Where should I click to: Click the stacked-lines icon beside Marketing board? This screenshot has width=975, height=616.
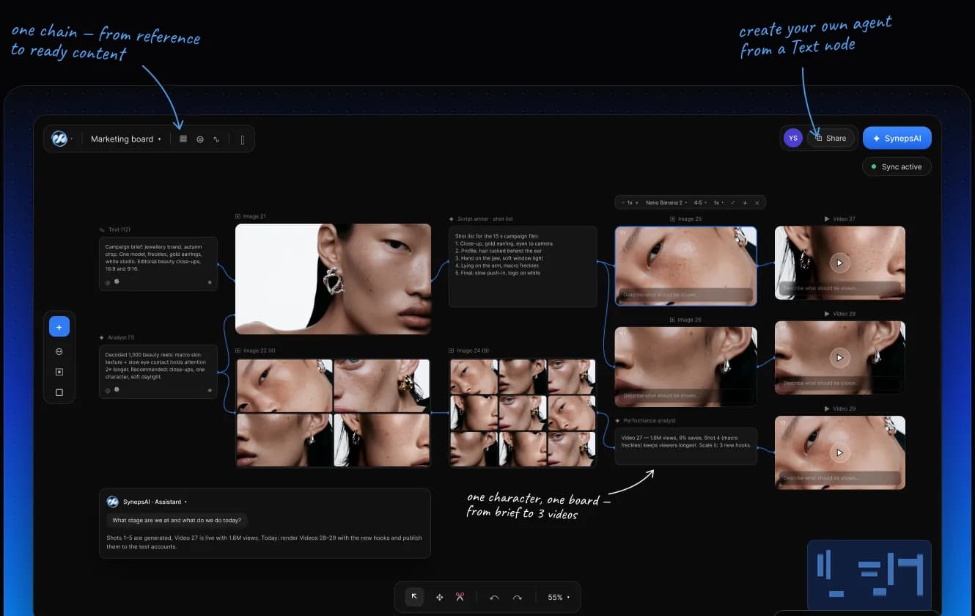point(183,139)
